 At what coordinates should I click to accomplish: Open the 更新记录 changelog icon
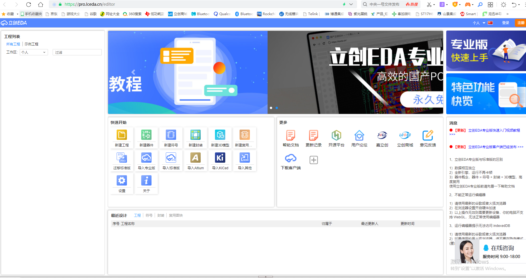(x=314, y=135)
